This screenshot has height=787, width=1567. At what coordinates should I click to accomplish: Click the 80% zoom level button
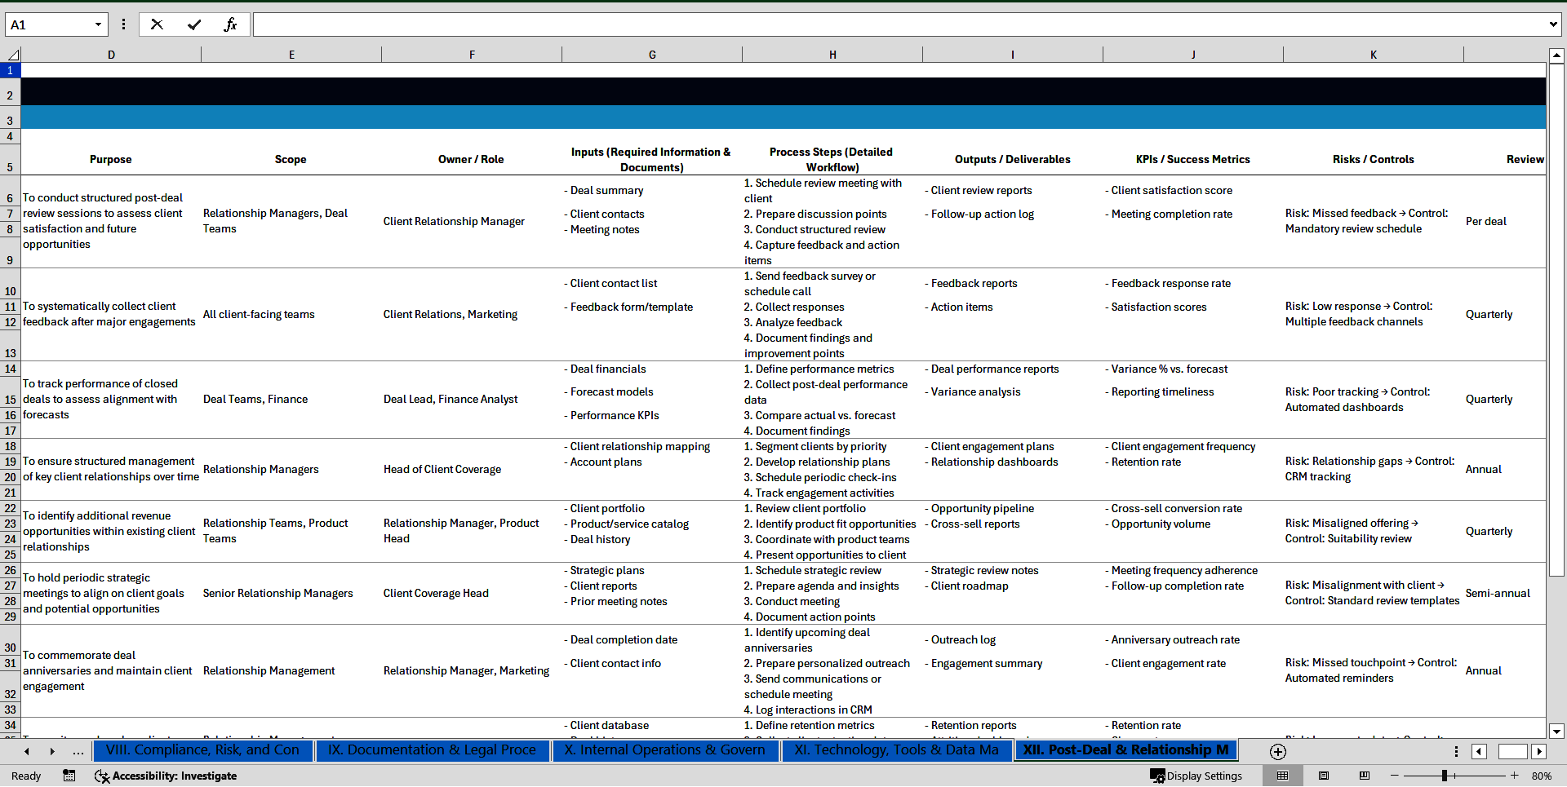point(1541,776)
